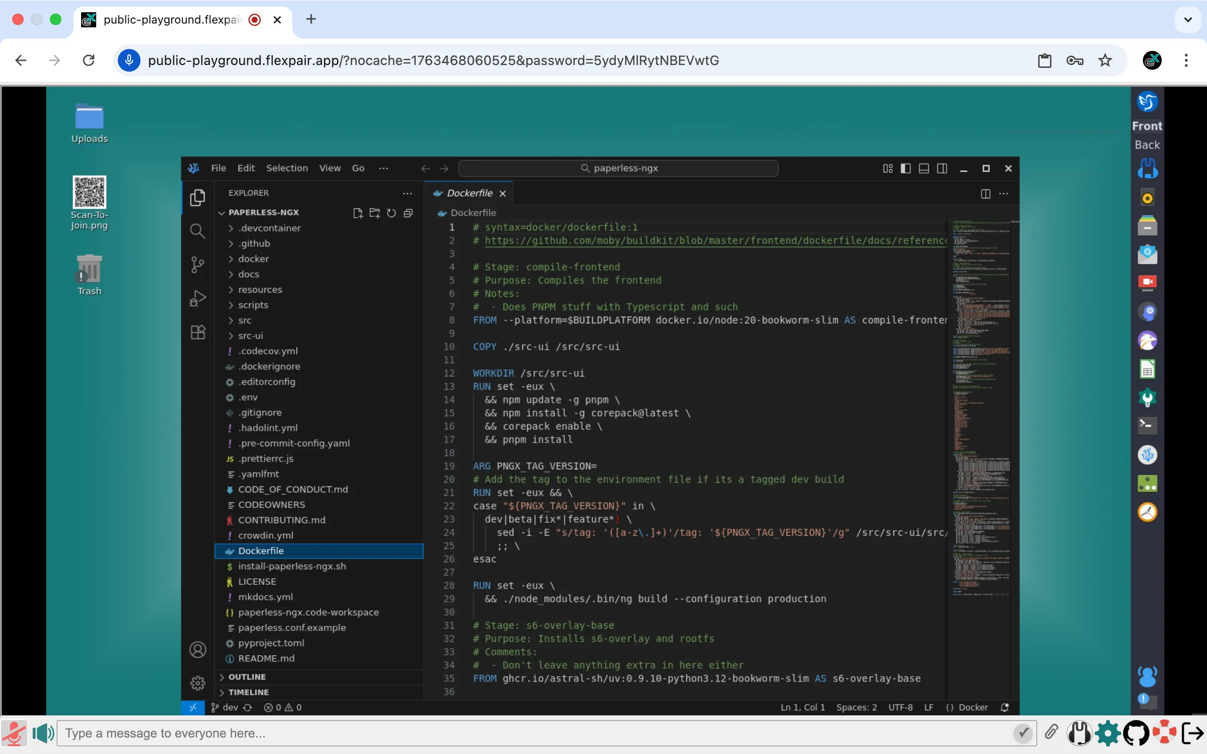Toggle the speaker sound icon in chat bar
Image resolution: width=1207 pixels, height=754 pixels.
click(x=43, y=733)
